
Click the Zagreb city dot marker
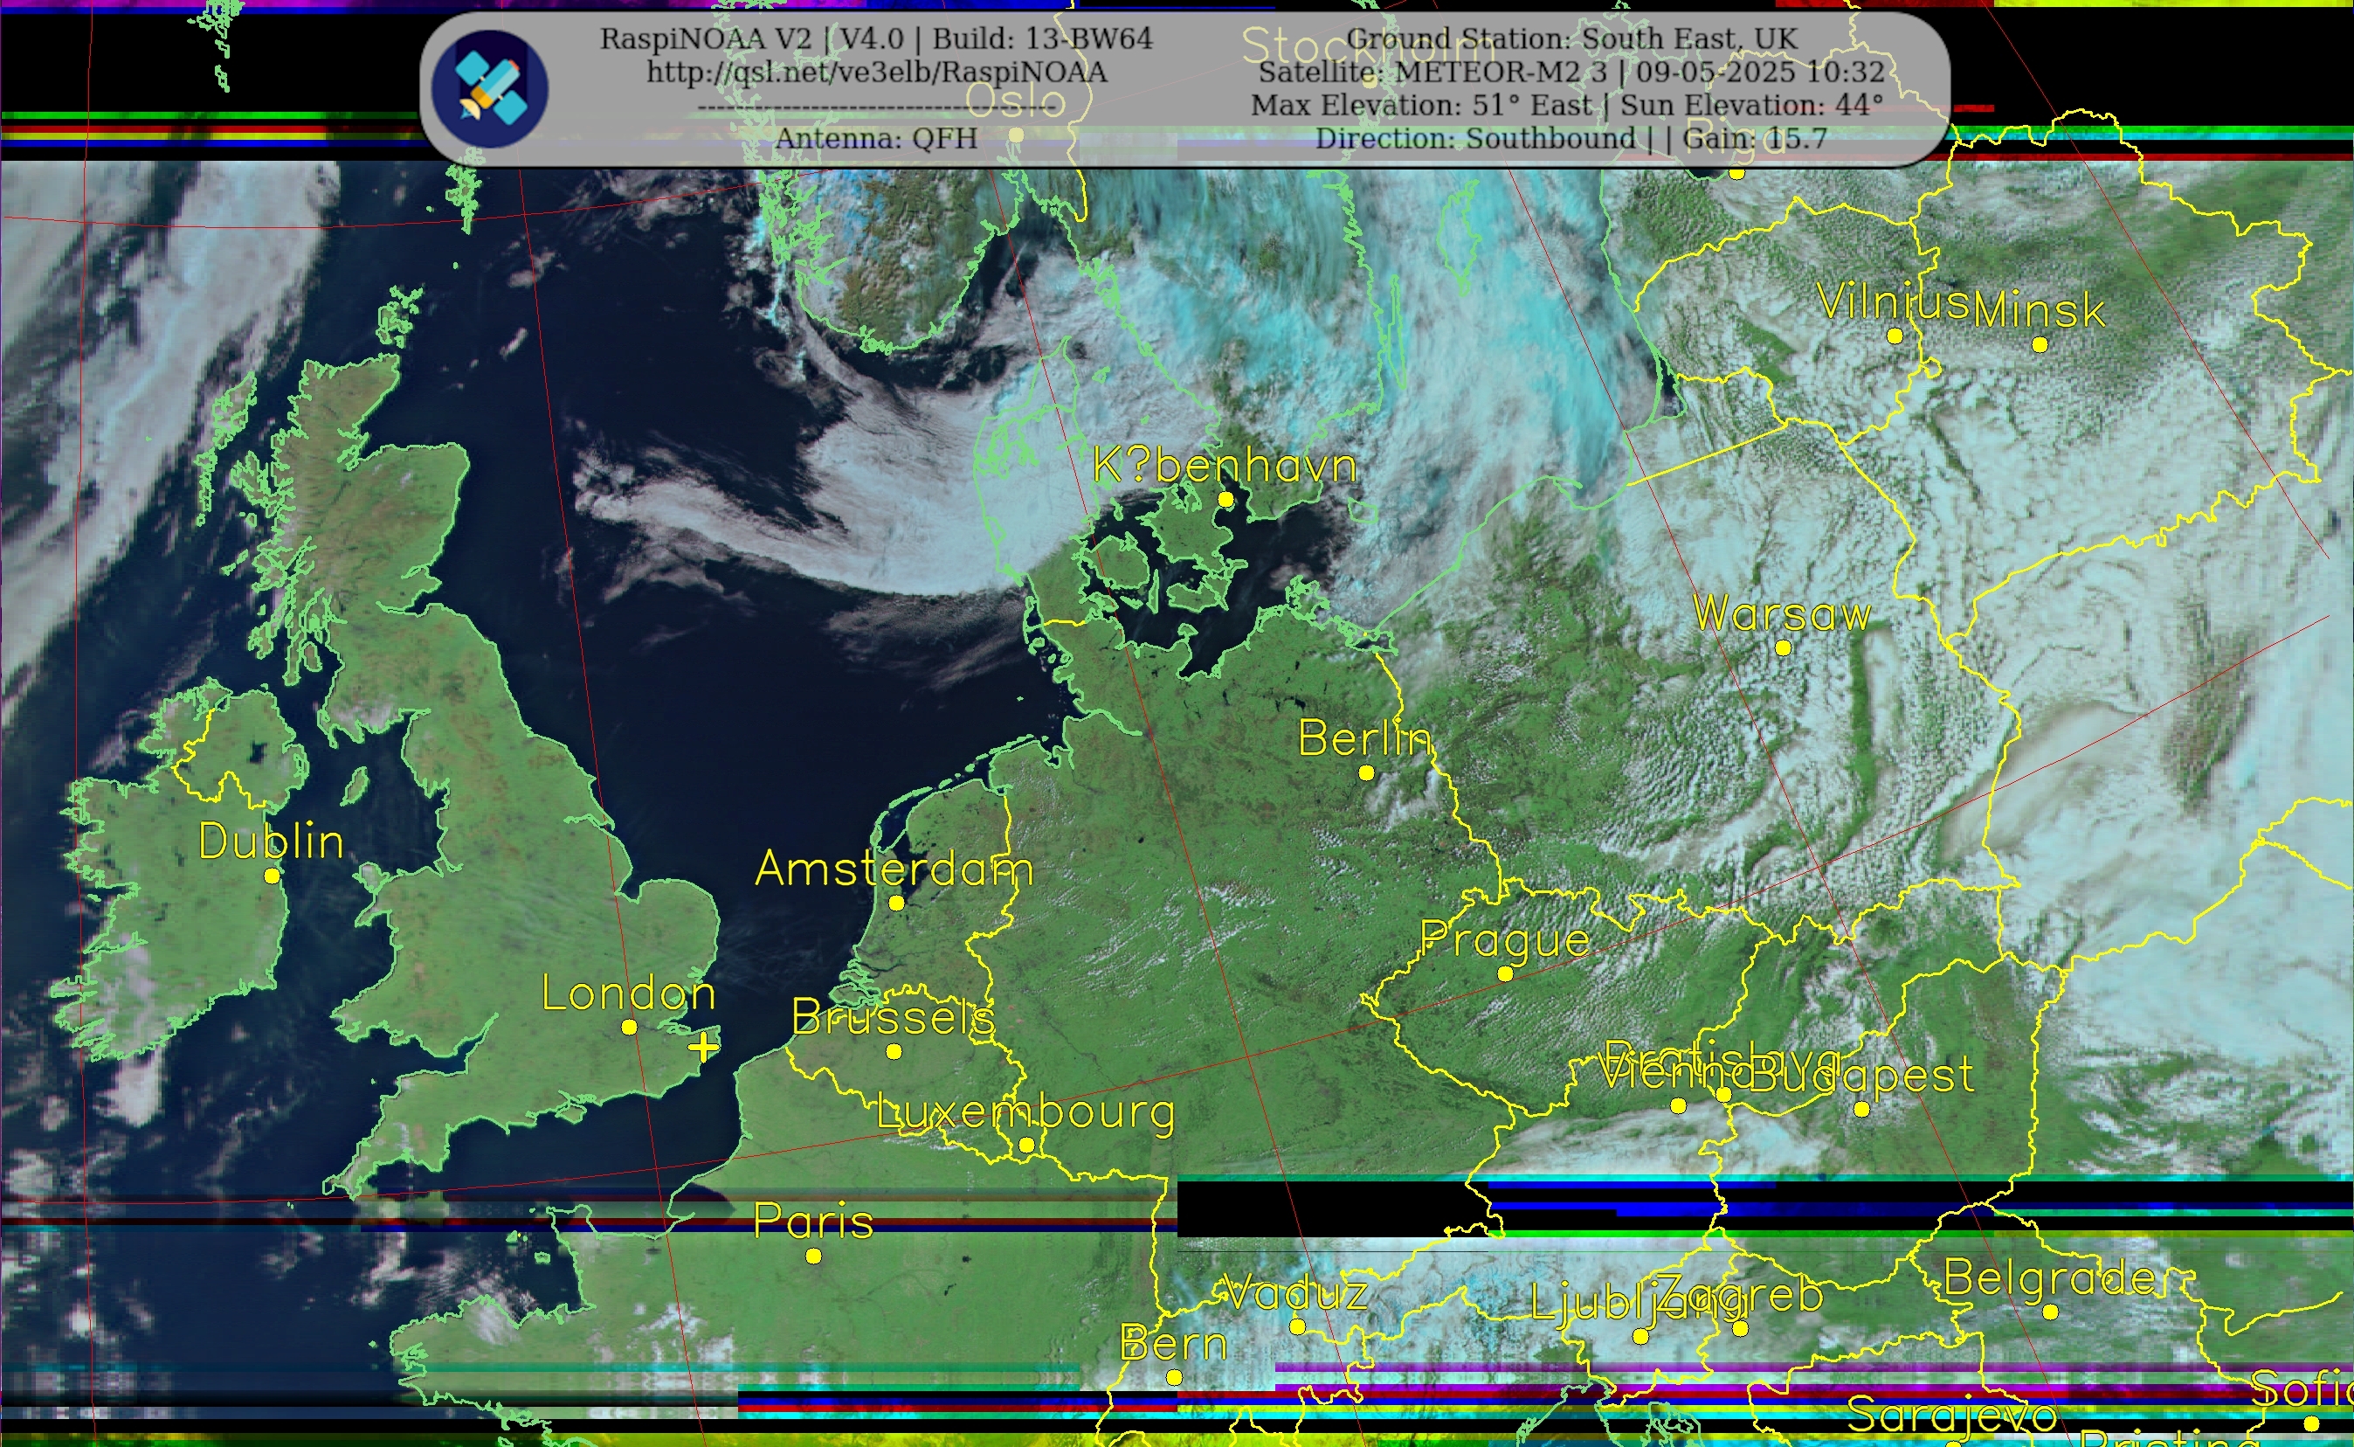coord(1741,1329)
